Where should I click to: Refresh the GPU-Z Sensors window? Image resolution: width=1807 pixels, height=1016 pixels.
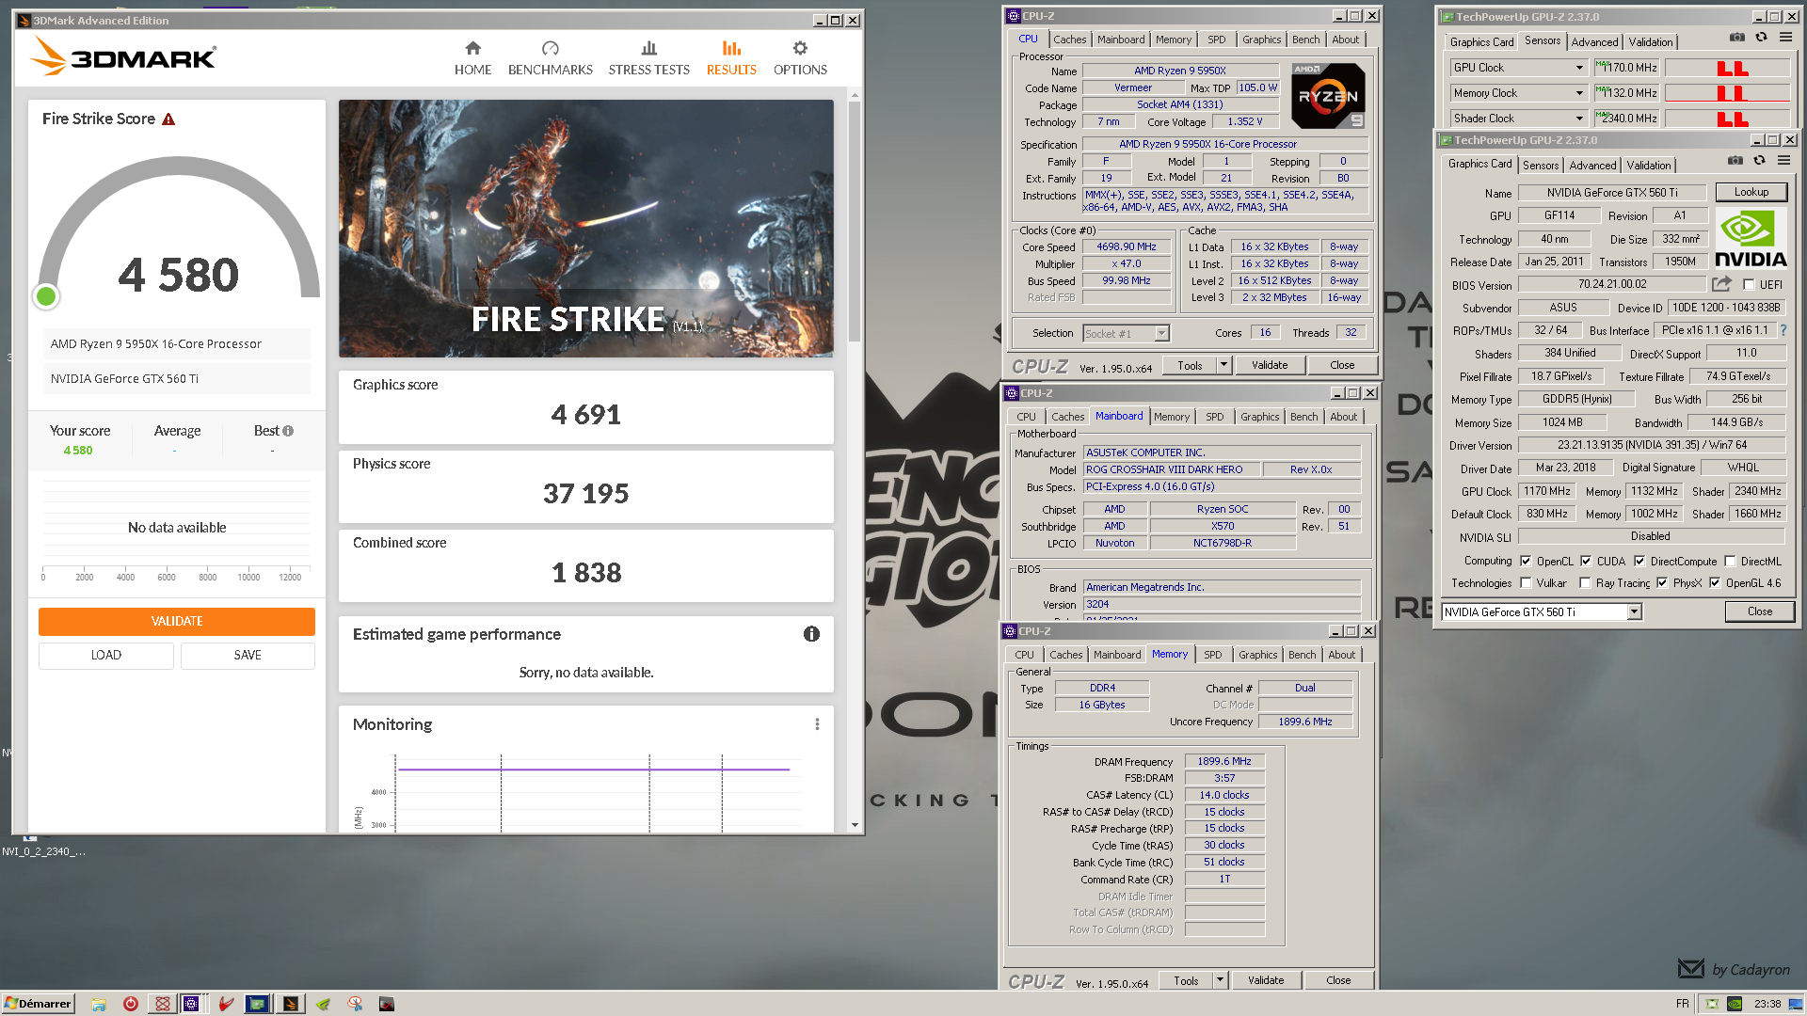point(1761,38)
